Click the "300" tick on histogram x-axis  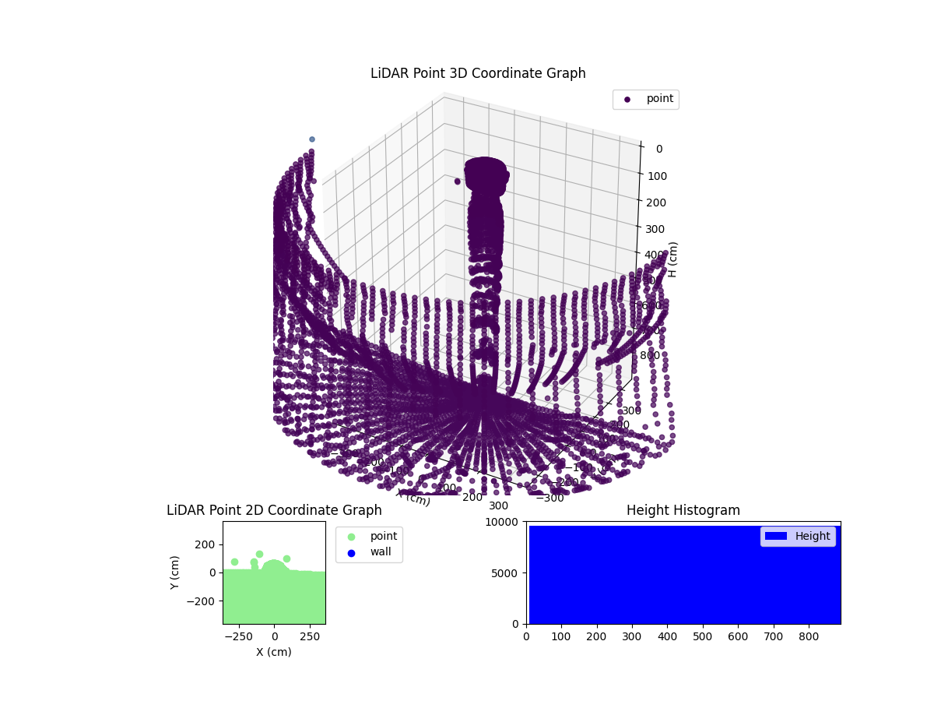(x=632, y=636)
